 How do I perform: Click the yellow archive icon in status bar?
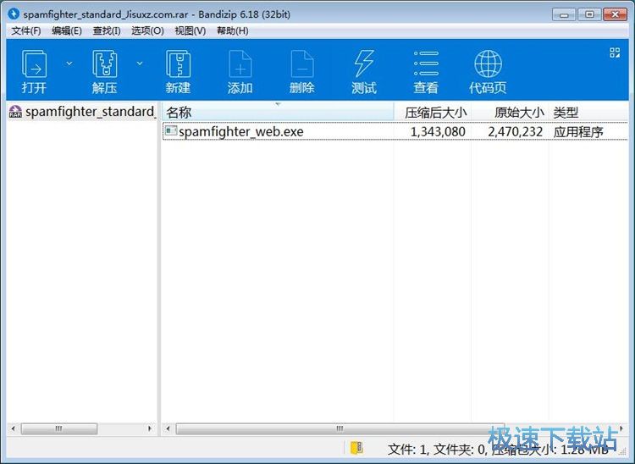[x=356, y=448]
